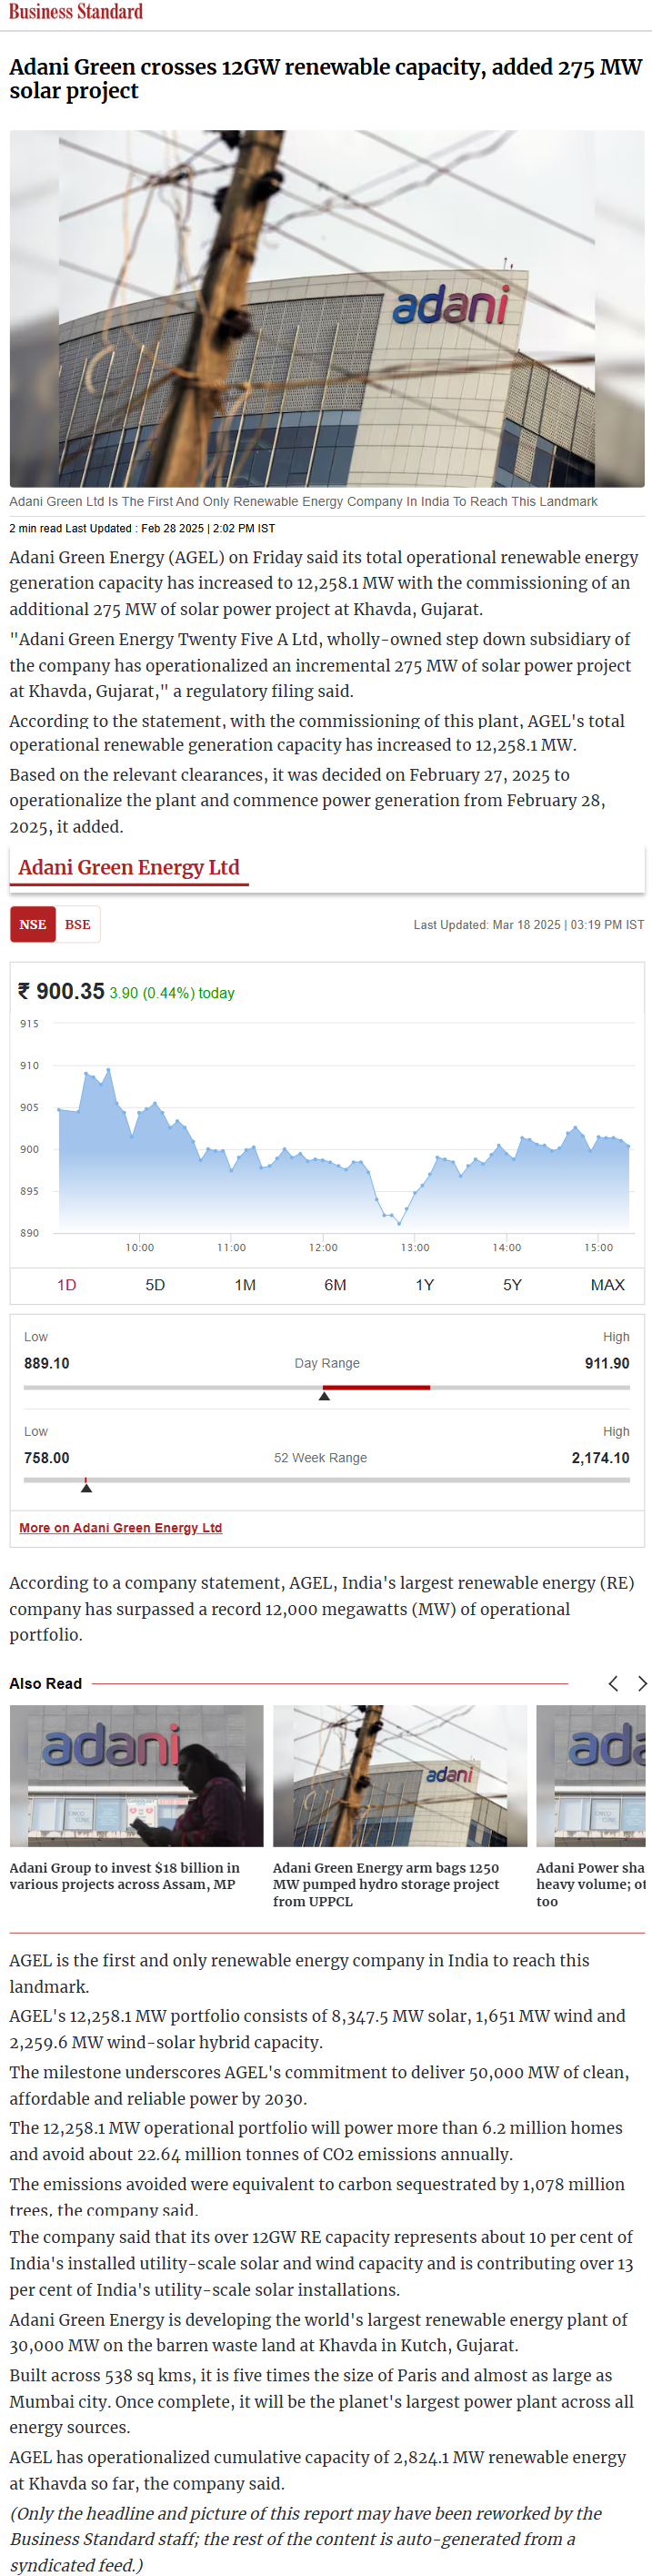
Task: Open the 1250 MW pumped hydro storage headline
Action: click(x=386, y=1884)
